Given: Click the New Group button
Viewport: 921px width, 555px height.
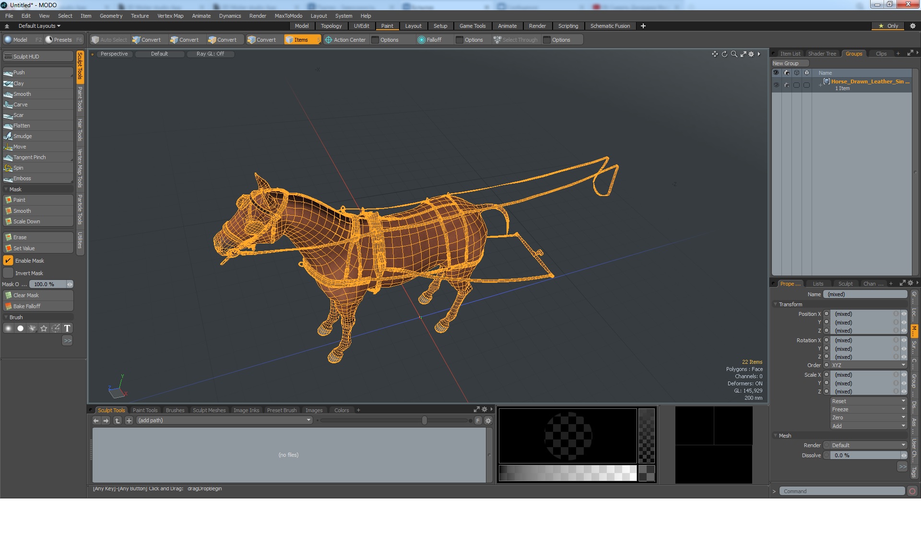Looking at the screenshot, I should point(790,63).
